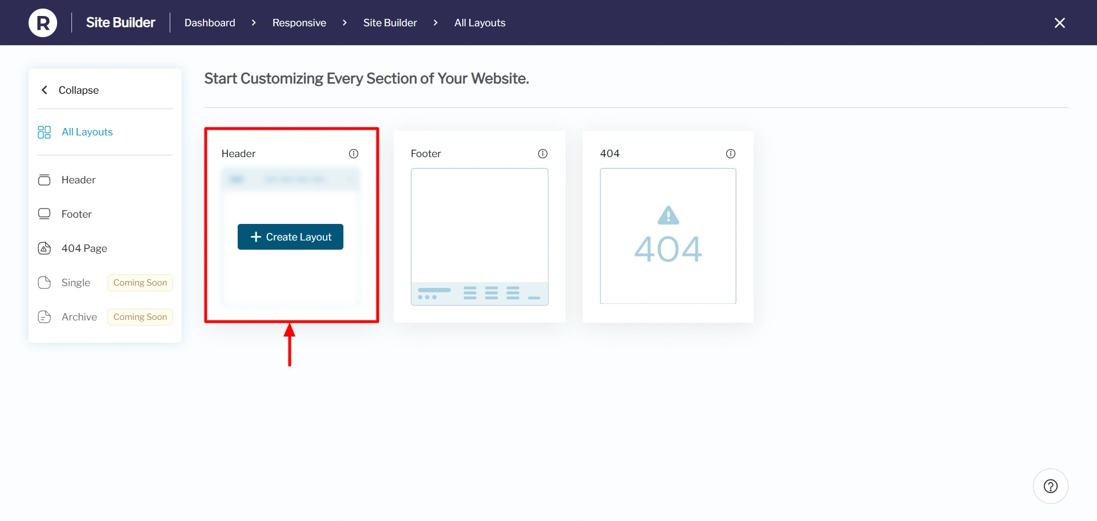Viewport: 1097px width, 521px height.
Task: Open the 404 layout thumbnail
Action: click(668, 236)
